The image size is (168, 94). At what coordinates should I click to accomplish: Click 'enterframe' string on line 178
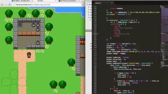(134, 63)
